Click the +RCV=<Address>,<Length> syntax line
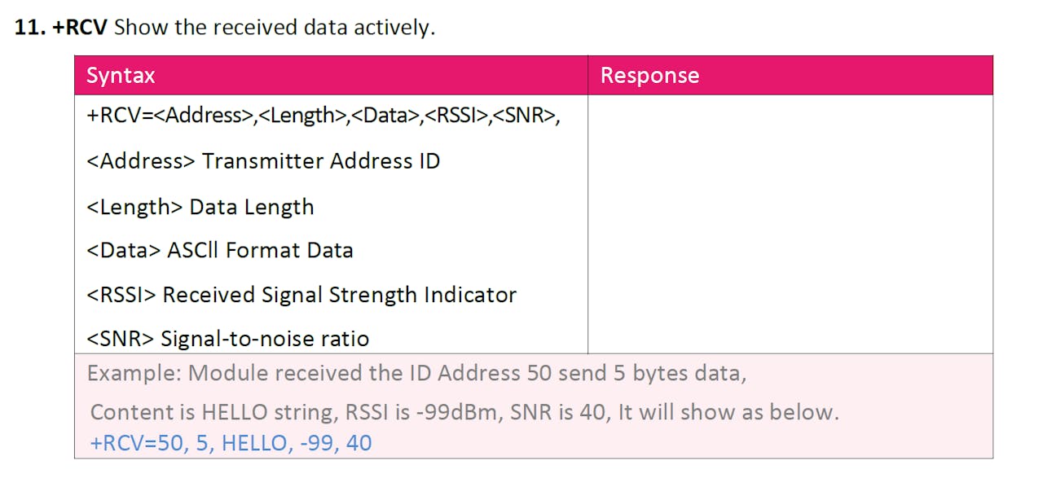The height and width of the screenshot is (500, 1043). 323,116
